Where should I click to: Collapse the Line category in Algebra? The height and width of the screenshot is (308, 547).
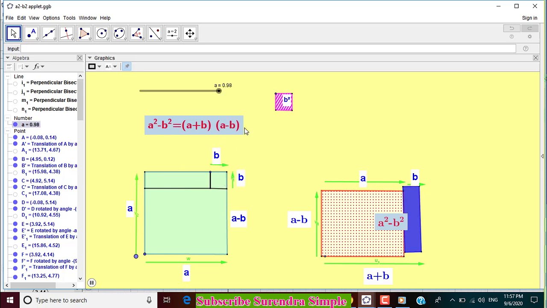(x=8, y=76)
